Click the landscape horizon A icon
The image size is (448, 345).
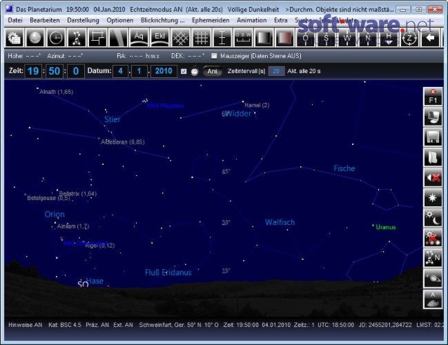(x=433, y=299)
